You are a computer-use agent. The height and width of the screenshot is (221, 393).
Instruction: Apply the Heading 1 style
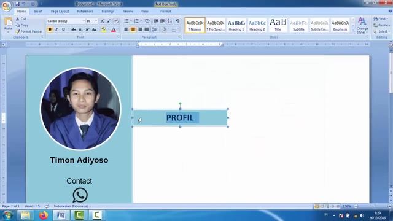tap(236, 25)
